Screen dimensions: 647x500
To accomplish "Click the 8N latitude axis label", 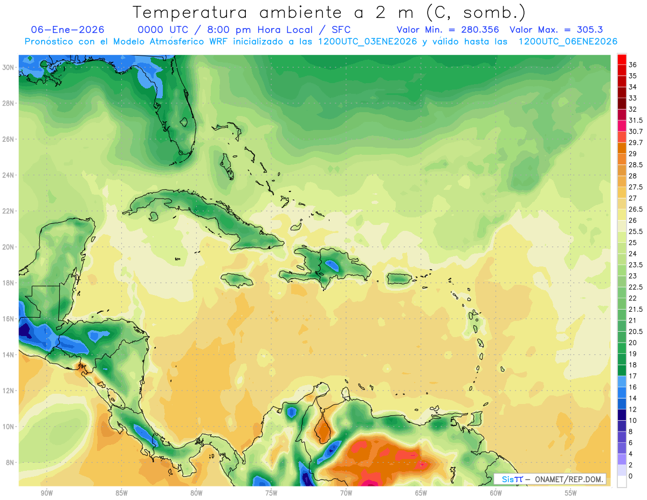I will pos(10,463).
